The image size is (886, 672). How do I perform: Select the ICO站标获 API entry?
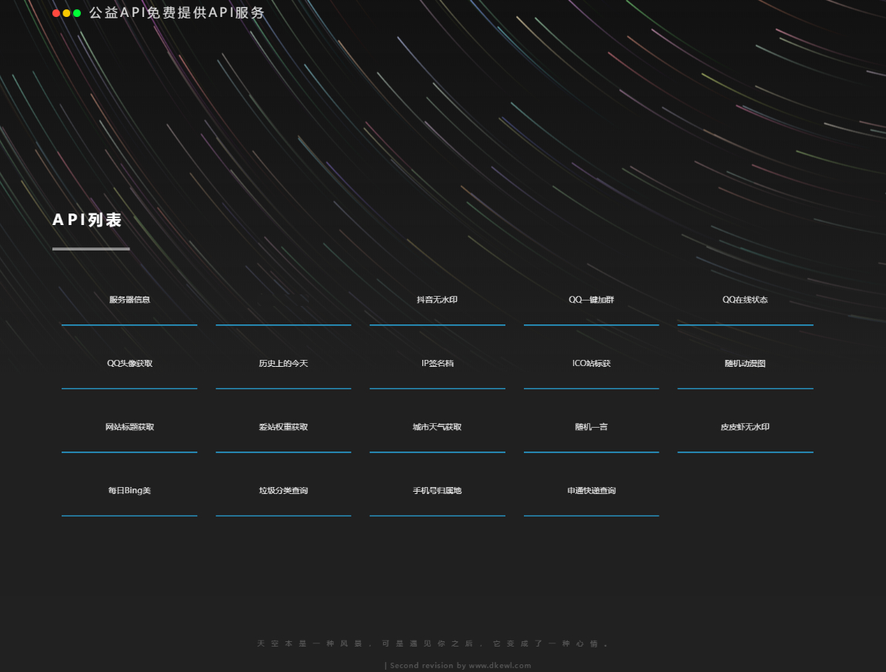(591, 364)
